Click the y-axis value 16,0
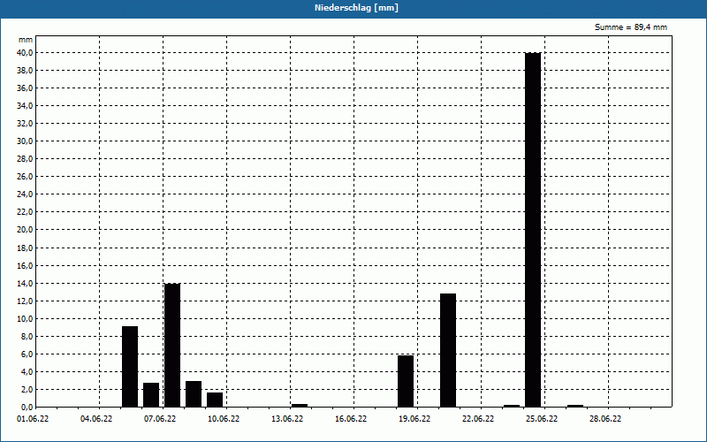This screenshot has height=442, width=707. tap(26, 266)
